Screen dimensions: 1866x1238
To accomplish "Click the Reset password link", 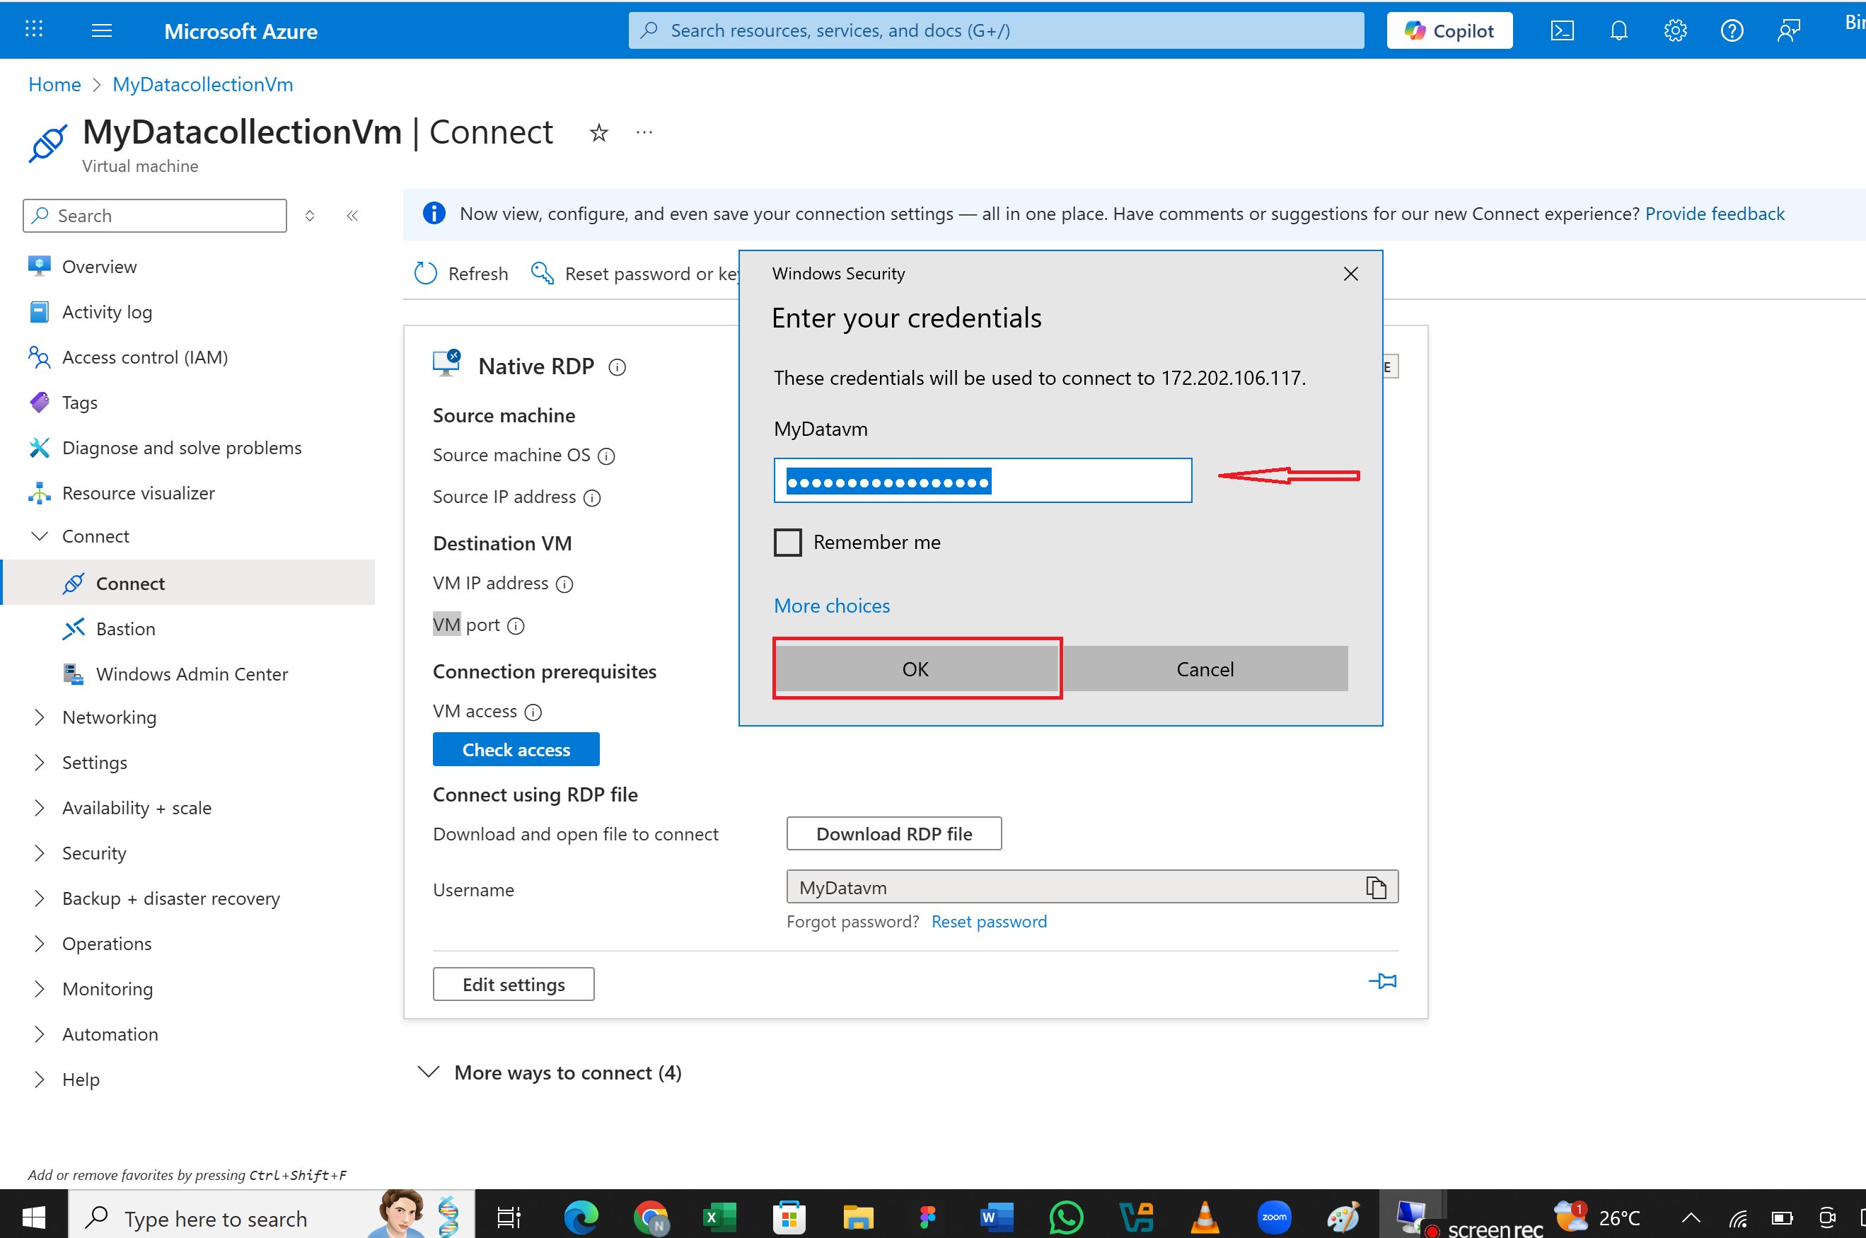I will click(989, 921).
